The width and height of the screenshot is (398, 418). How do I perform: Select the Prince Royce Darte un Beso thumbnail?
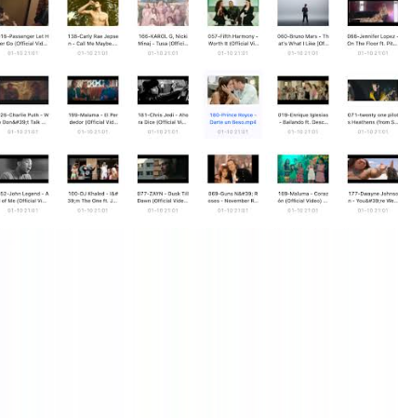point(233,90)
